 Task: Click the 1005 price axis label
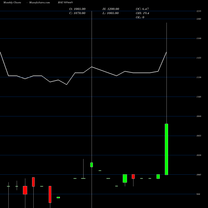click(199, 175)
